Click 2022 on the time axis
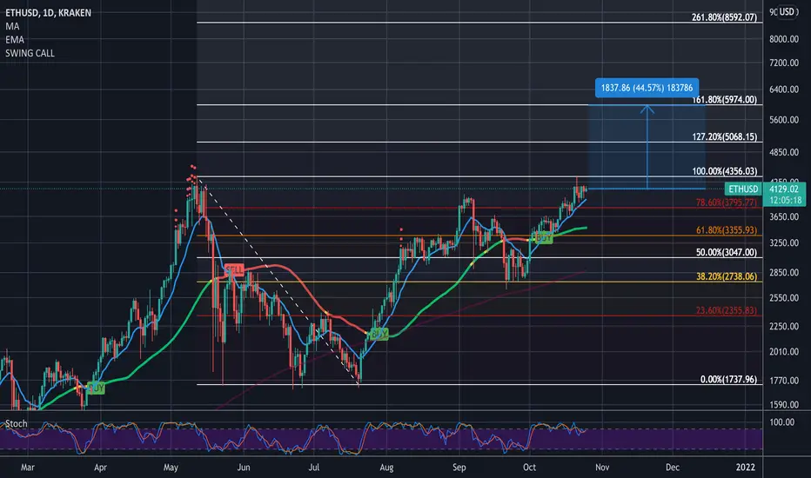Viewport: 811px width, 478px height. 746,468
